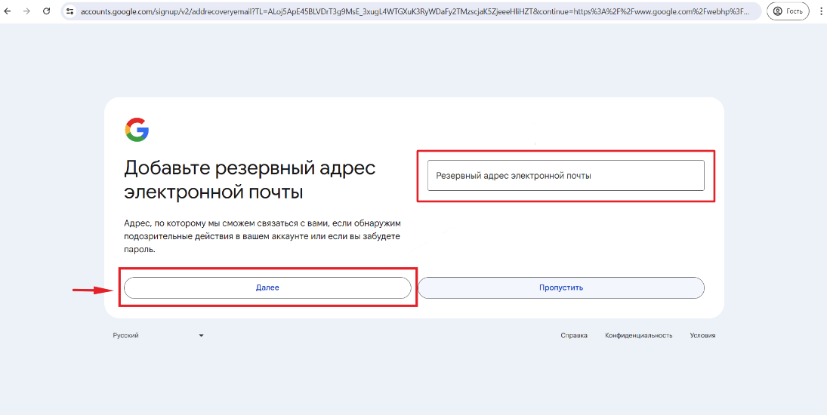The image size is (827, 415).
Task: Click the browser forward arrow
Action: tap(27, 11)
